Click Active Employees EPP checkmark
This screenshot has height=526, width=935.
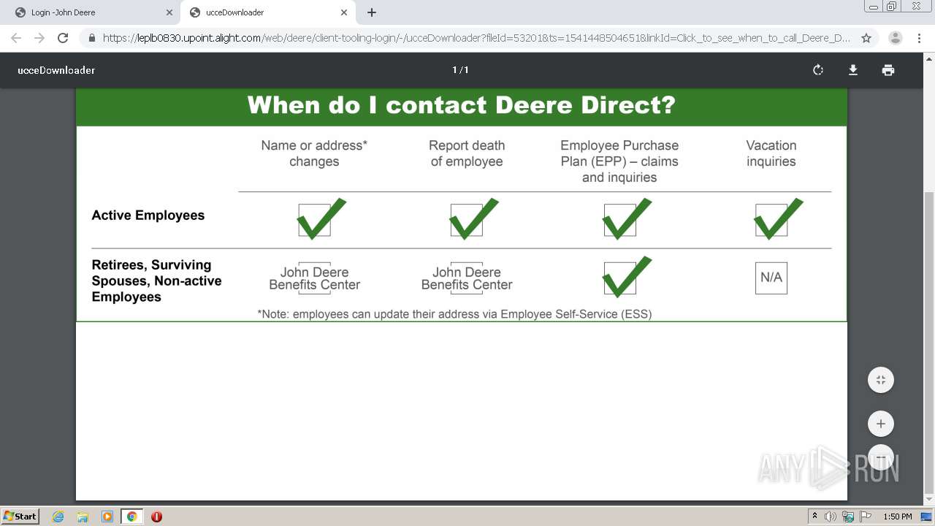[x=625, y=219]
